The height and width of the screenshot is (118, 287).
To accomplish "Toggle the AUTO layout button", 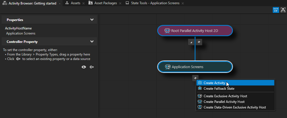I will 276,10.
